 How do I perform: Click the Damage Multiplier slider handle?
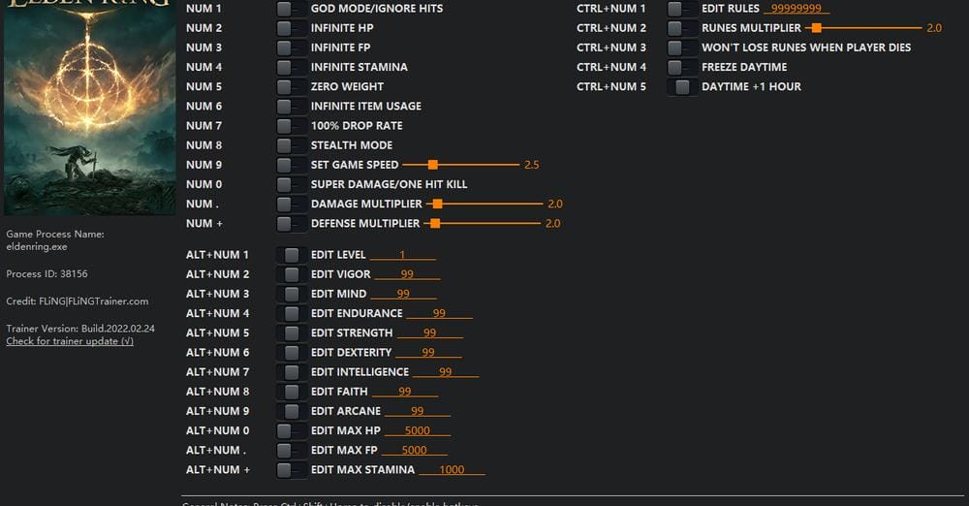pyautogui.click(x=438, y=204)
